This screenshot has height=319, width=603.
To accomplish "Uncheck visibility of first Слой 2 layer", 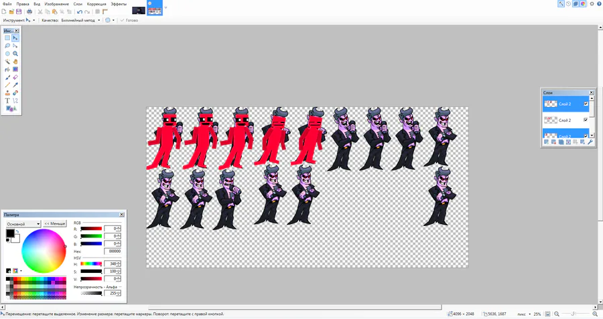I will [586, 104].
